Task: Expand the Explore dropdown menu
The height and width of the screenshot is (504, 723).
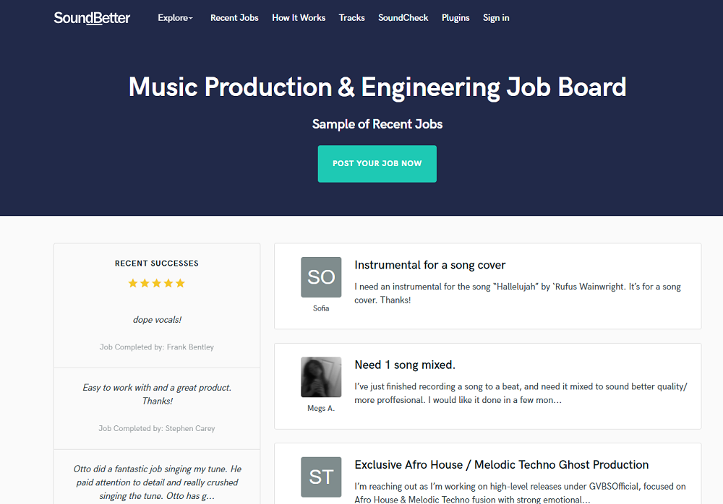Action: (x=175, y=18)
